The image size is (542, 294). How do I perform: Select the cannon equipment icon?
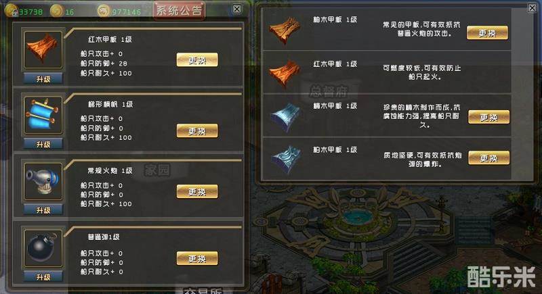click(43, 181)
